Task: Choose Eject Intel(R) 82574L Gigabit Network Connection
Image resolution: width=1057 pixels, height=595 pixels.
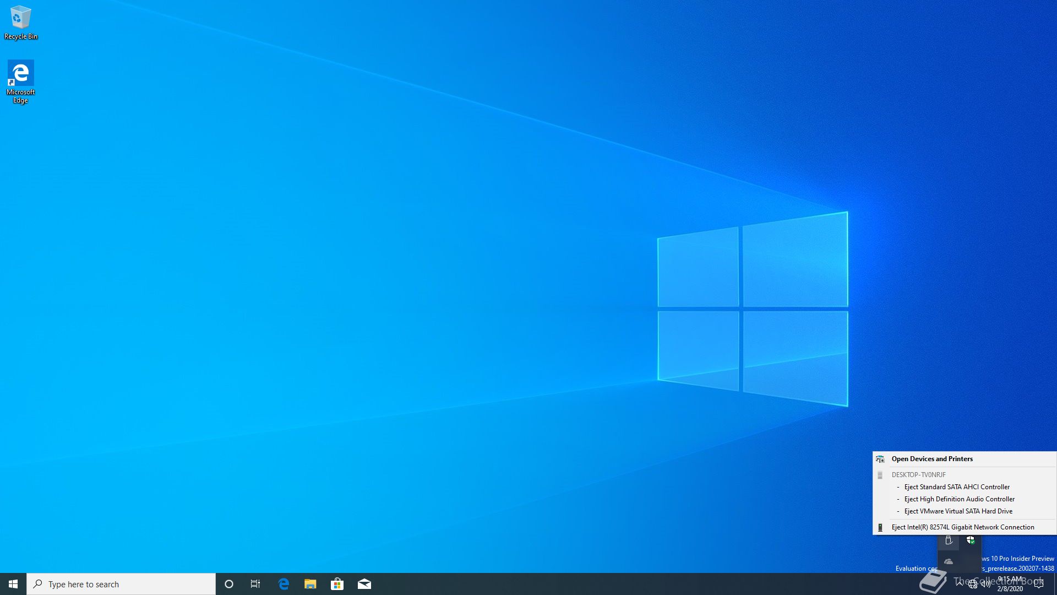Action: [x=965, y=527]
